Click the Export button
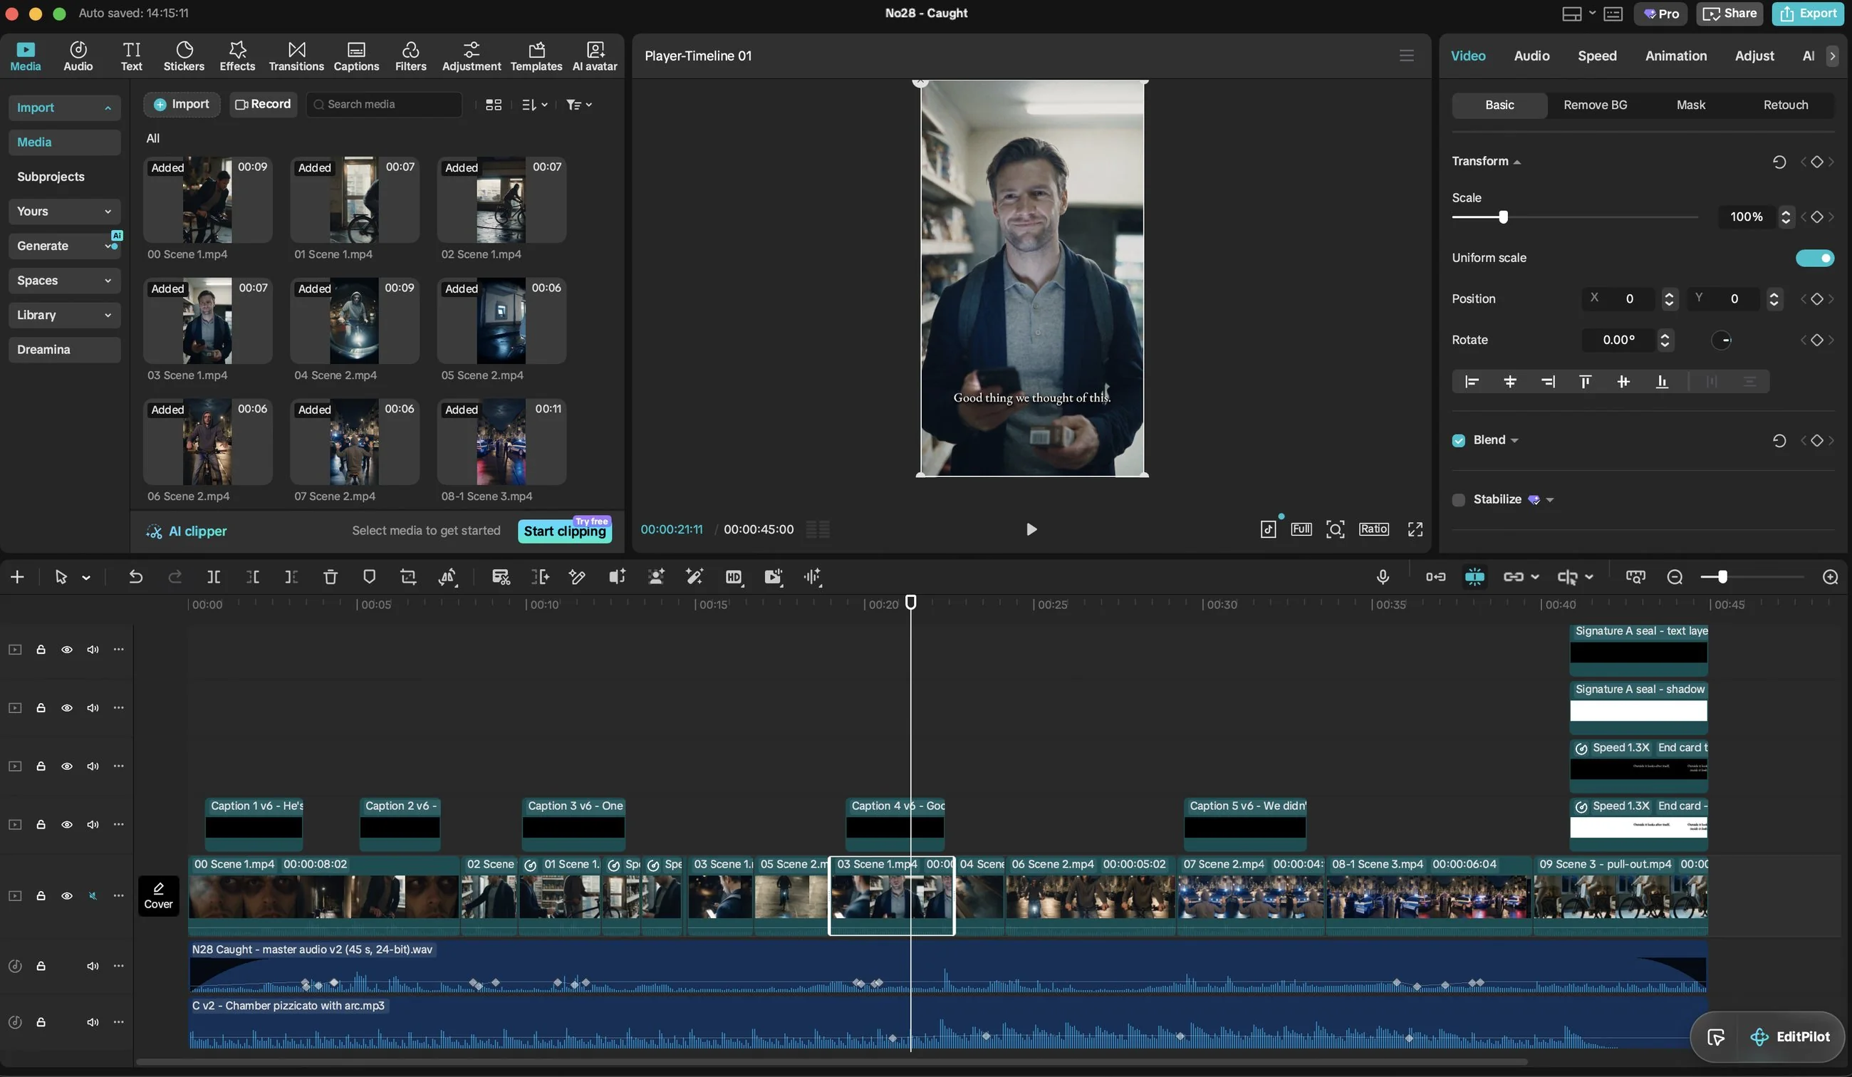The image size is (1852, 1077). (x=1808, y=14)
